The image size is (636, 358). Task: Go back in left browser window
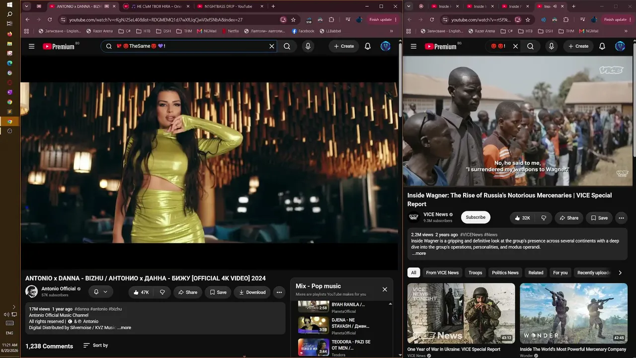[28, 19]
